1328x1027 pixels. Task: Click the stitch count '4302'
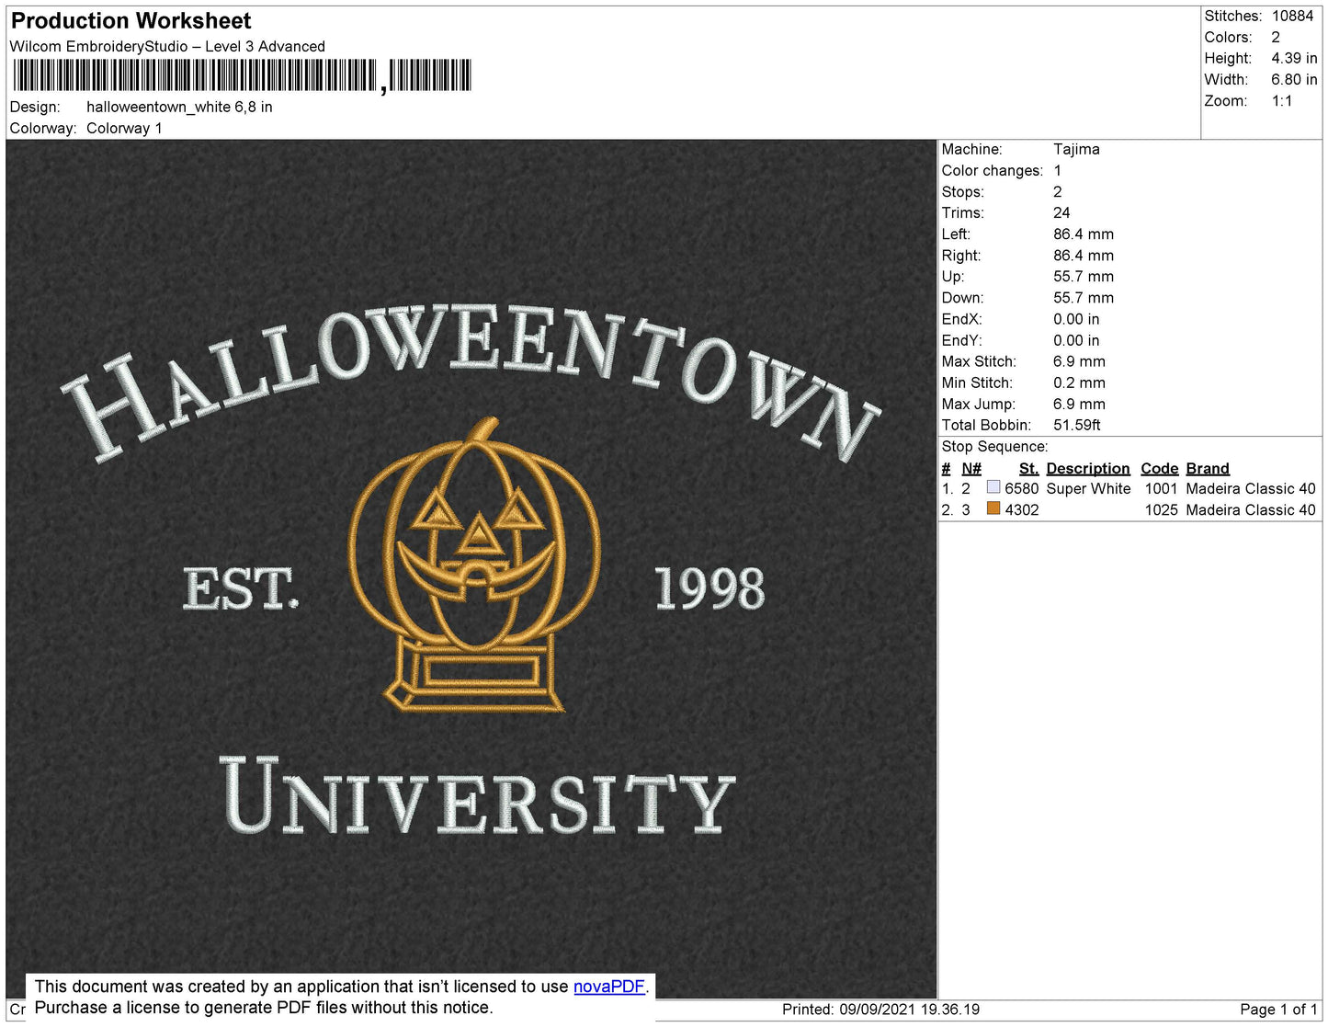1021,509
